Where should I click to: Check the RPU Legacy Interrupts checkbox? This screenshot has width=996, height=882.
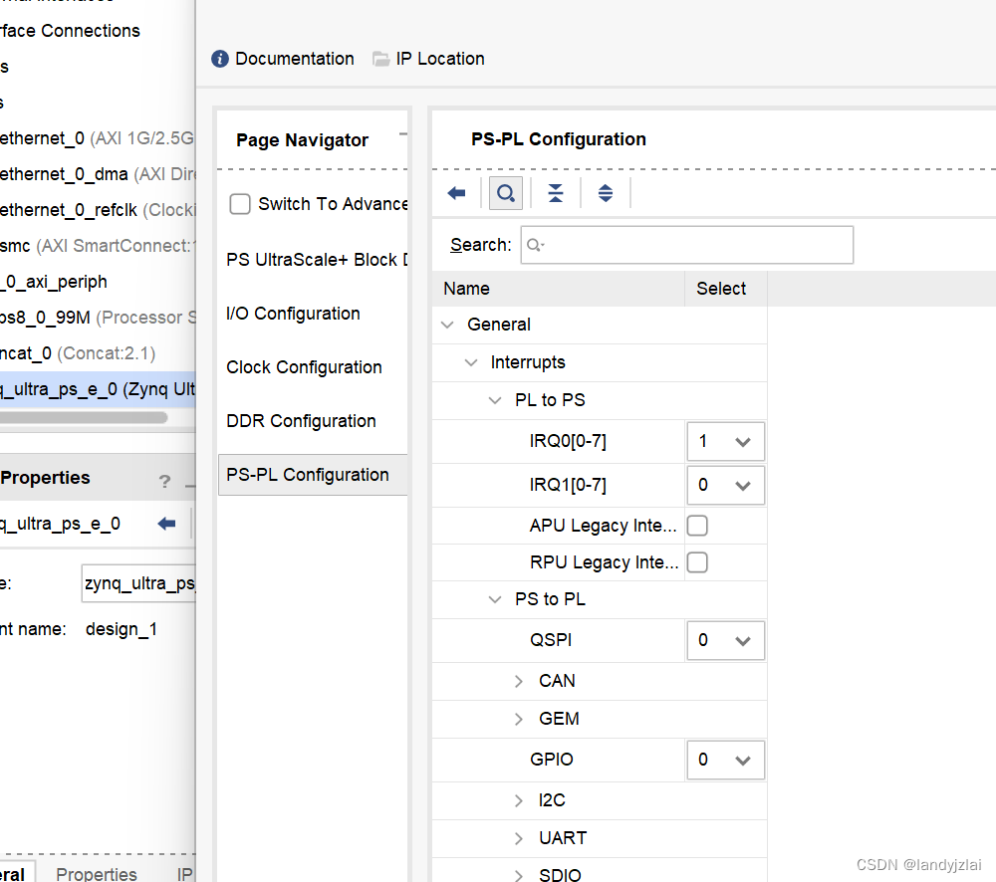pyautogui.click(x=697, y=562)
